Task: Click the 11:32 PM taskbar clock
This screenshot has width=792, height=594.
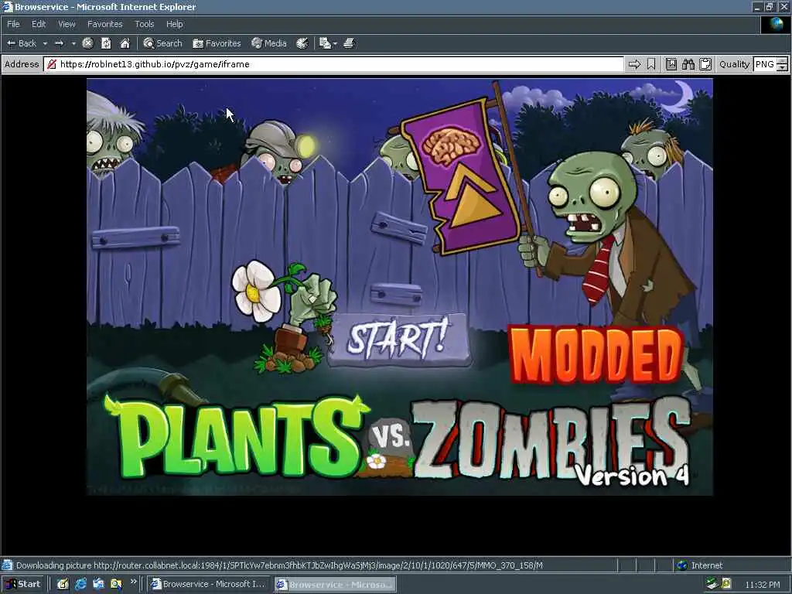Action: click(763, 585)
